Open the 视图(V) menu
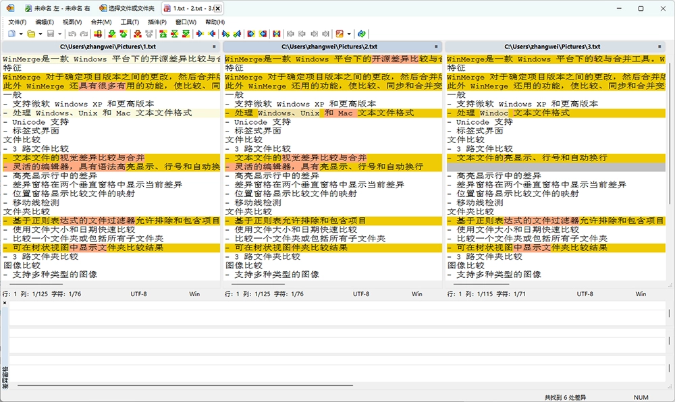 pyautogui.click(x=72, y=22)
